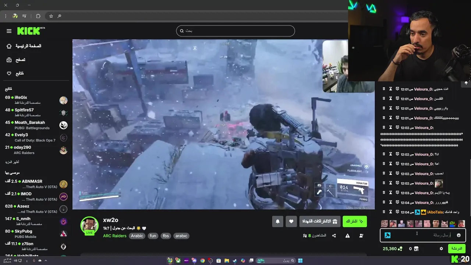Viewport: 471px width, 265px height.
Task: Open oday290 ARC Raiders channel
Action: click(36, 150)
